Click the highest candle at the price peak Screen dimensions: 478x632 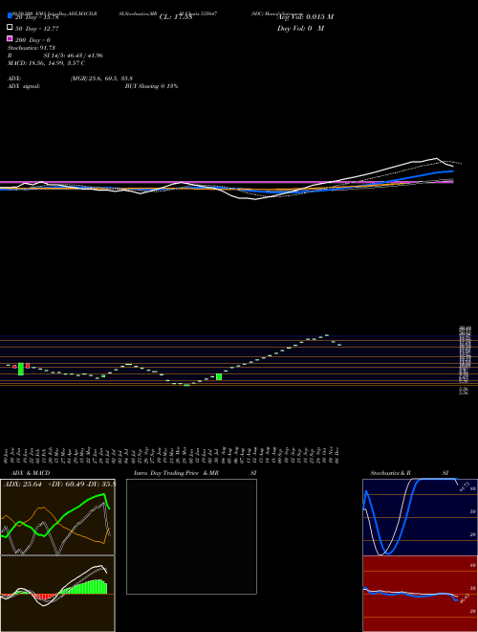tap(327, 335)
